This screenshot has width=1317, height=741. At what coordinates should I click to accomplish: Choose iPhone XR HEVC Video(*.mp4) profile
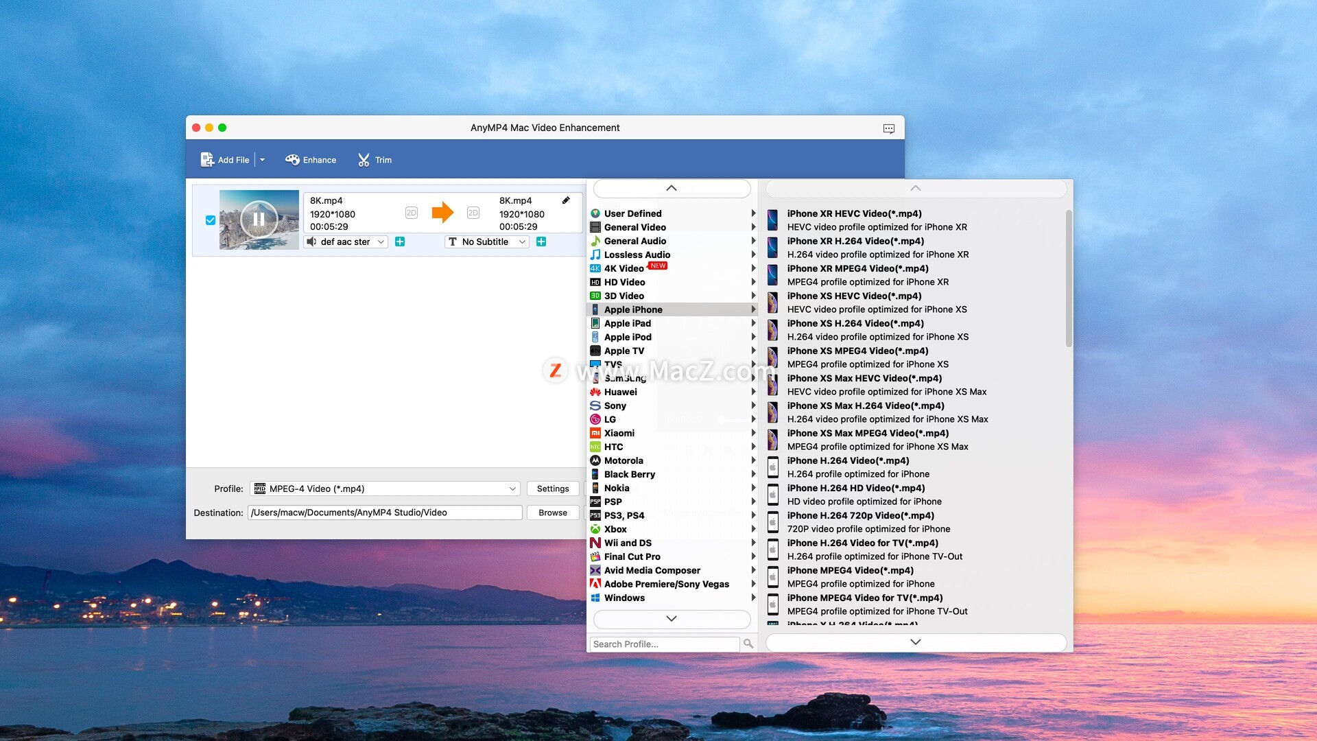click(x=915, y=220)
